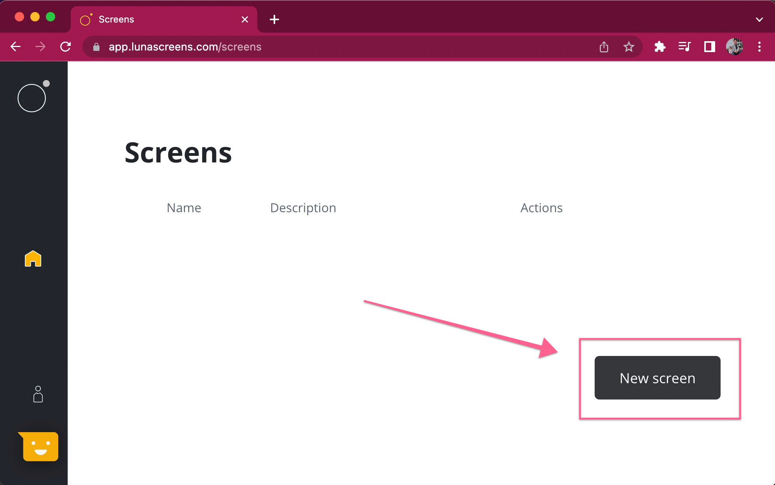Open the media controls icon in toolbar
This screenshot has width=775, height=485.
[684, 47]
